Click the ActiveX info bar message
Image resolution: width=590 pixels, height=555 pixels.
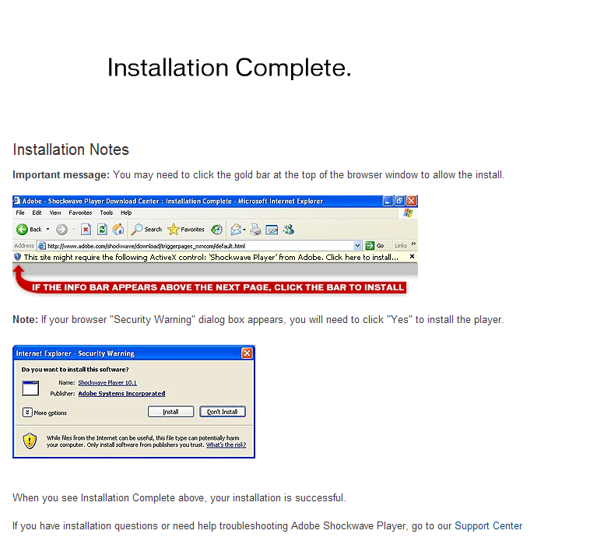[211, 257]
